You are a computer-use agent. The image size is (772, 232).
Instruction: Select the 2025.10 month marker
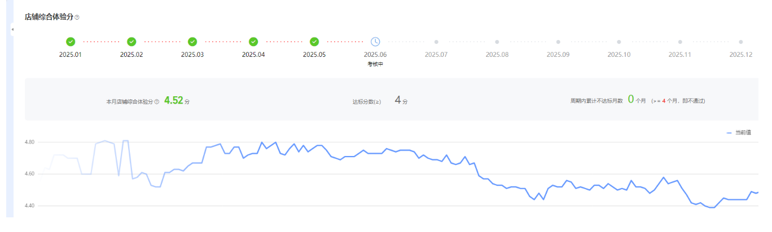point(619,42)
